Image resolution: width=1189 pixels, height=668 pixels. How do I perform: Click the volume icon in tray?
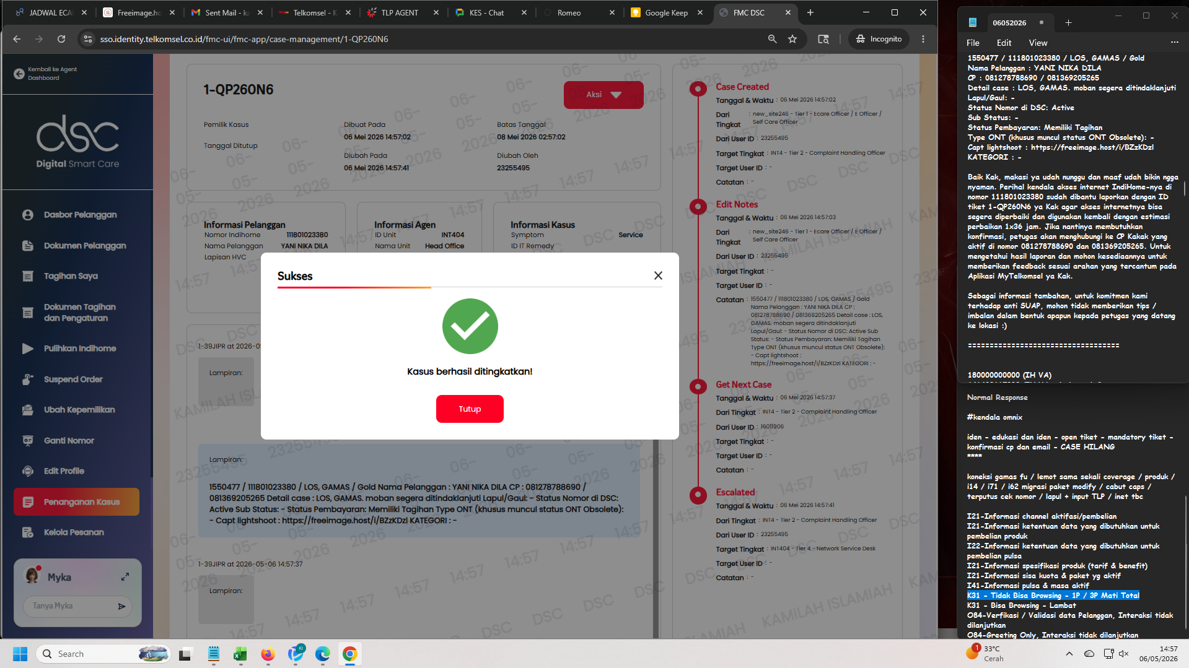(x=1124, y=654)
